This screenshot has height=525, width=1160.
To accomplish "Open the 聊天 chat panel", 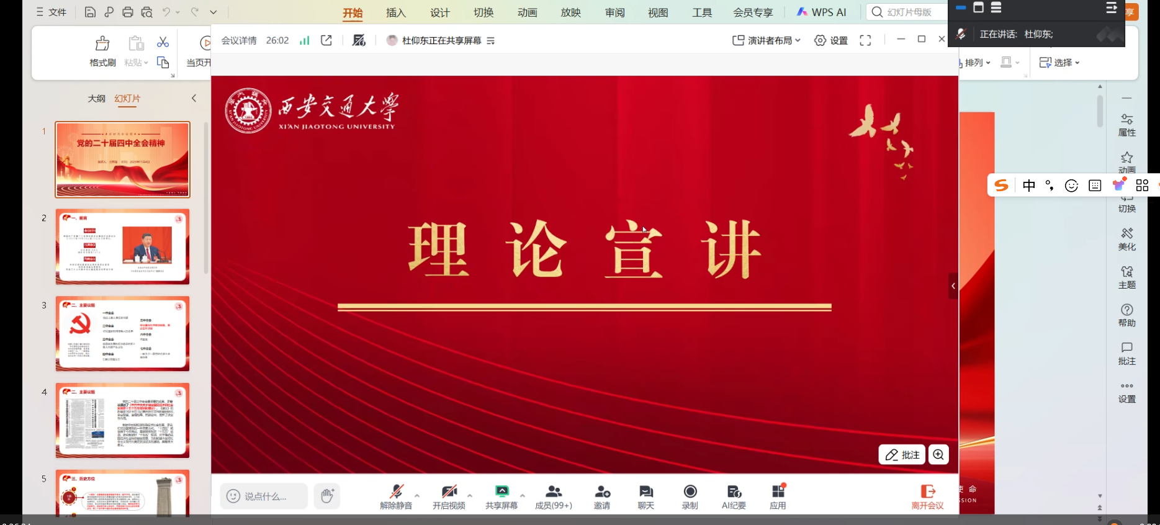I will pos(645,496).
